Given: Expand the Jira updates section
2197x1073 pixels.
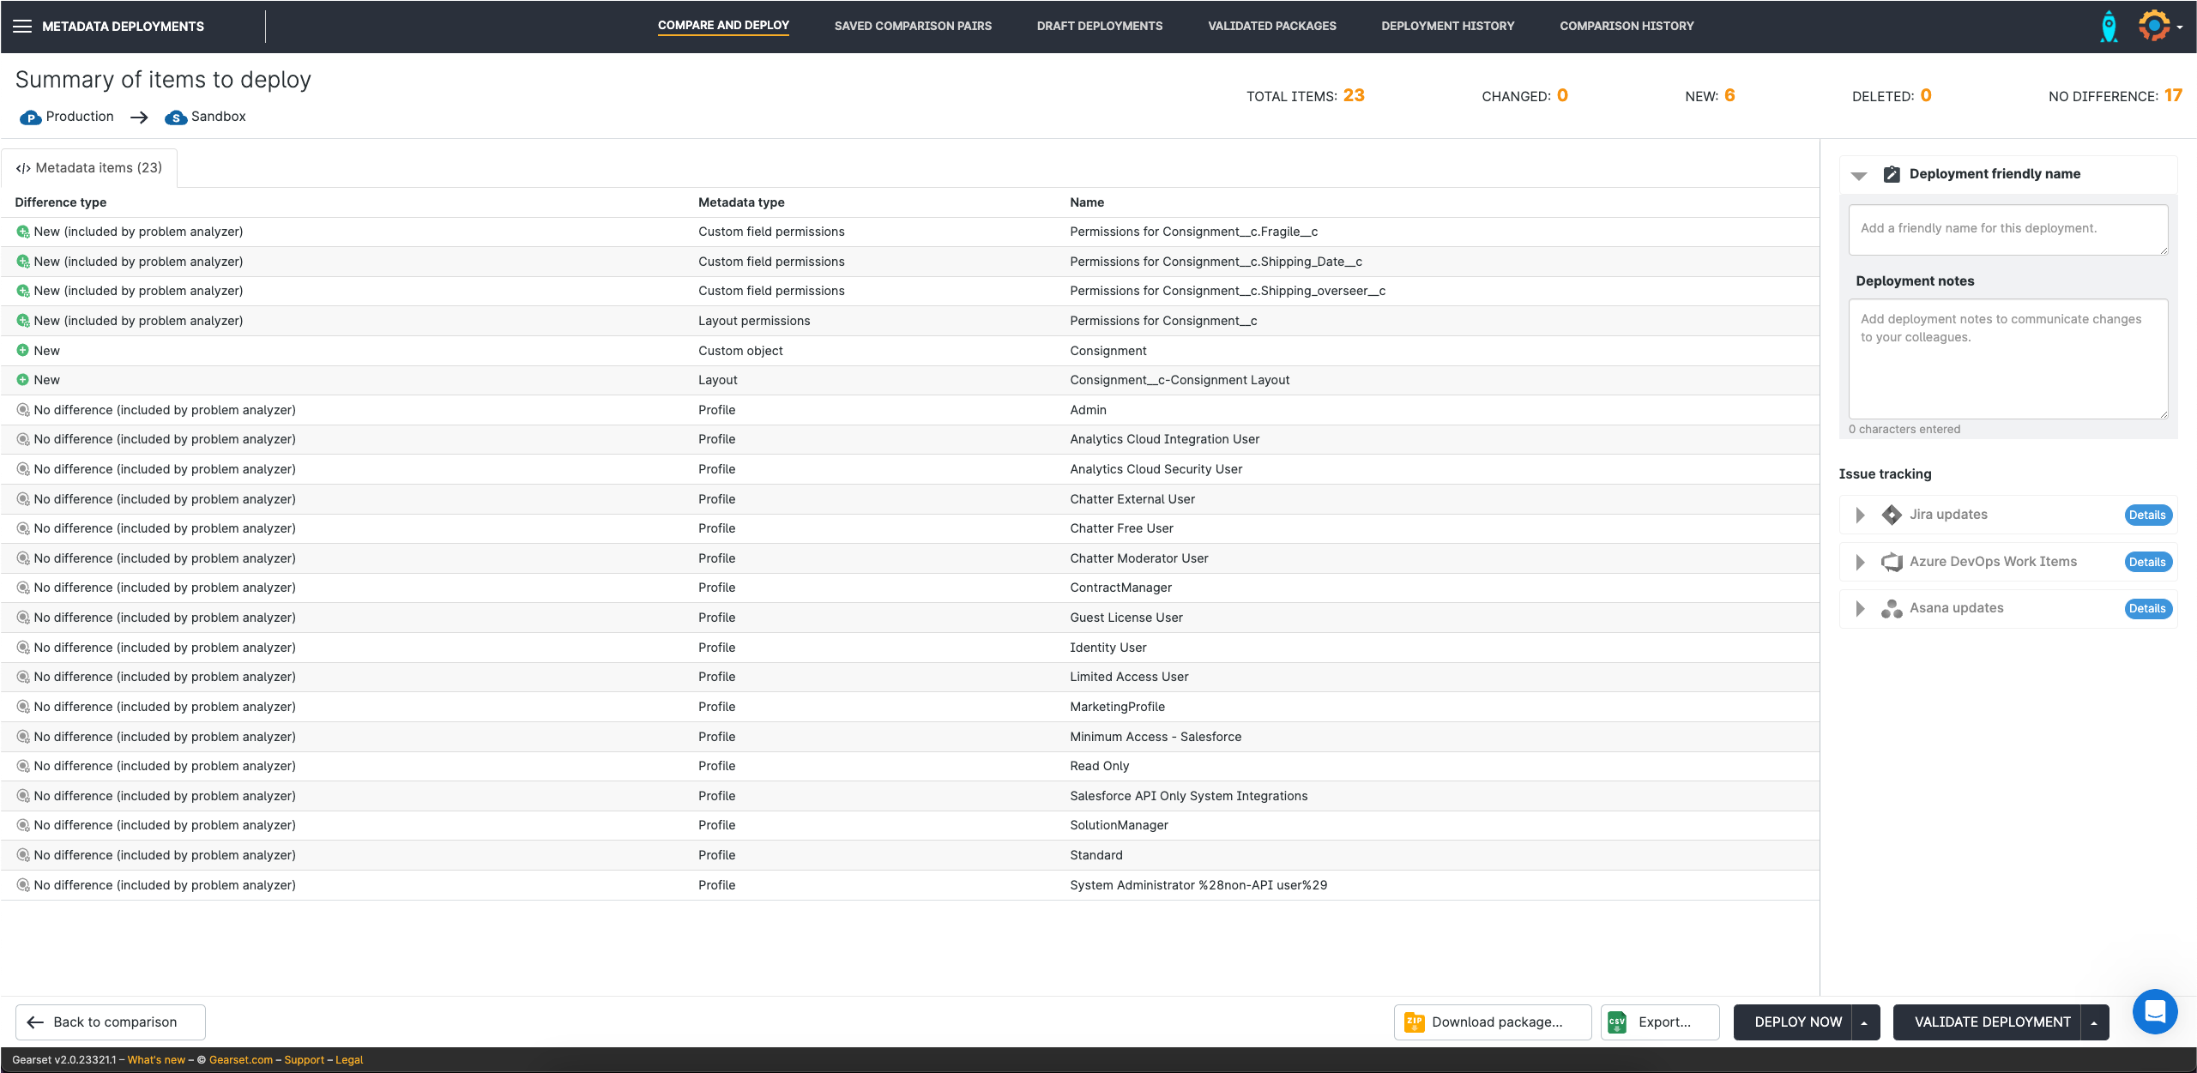Looking at the screenshot, I should coord(1860,515).
